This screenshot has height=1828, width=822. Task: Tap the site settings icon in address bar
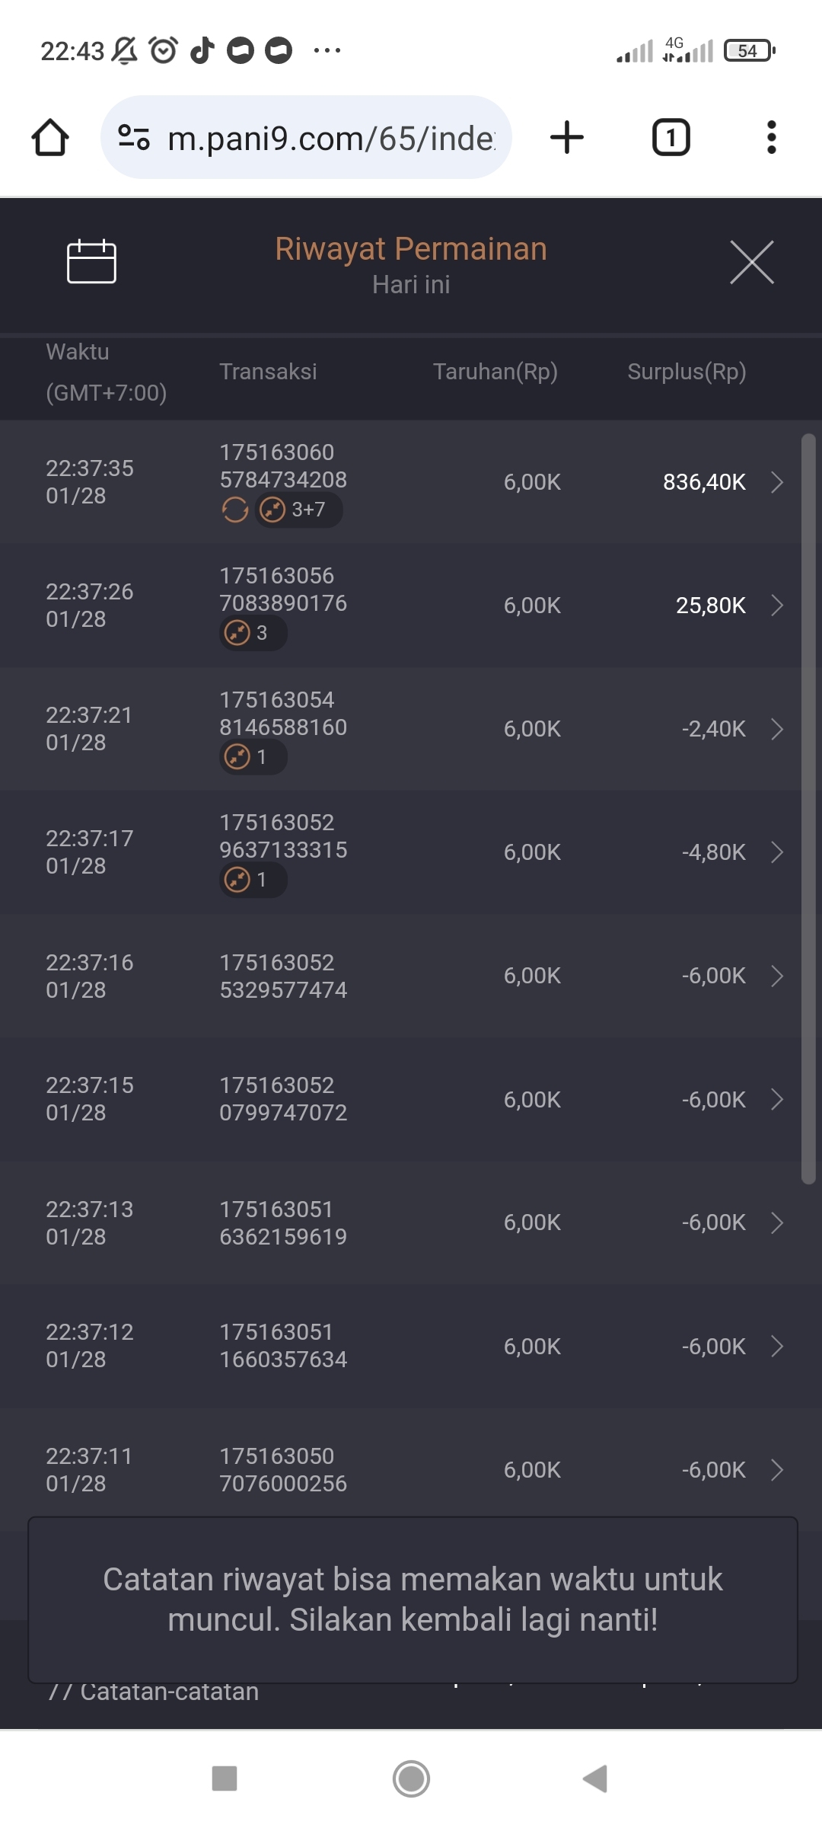point(134,138)
